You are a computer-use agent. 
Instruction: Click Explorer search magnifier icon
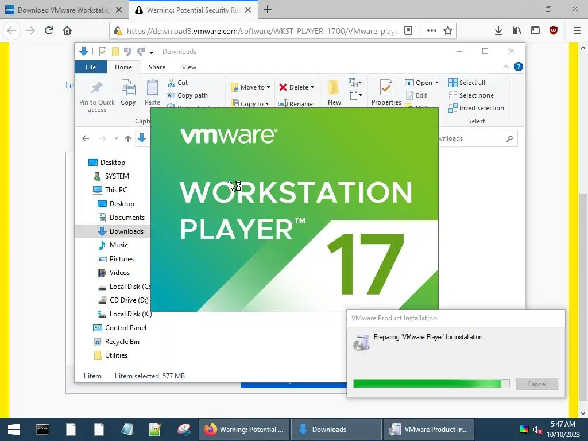[x=509, y=139]
